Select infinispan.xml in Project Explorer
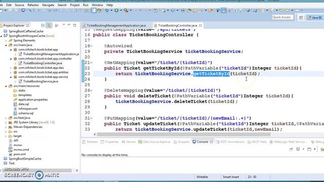The width and height of the screenshot is (324, 182). [28, 109]
